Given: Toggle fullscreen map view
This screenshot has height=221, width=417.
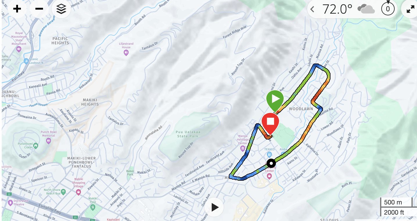Looking at the screenshot, I should click(410, 9).
